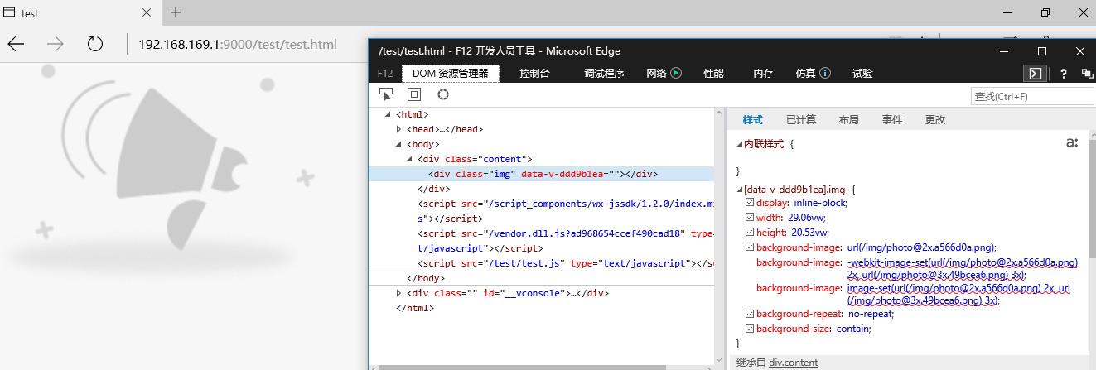Open the console panel toggle icon
The height and width of the screenshot is (370, 1096).
pyautogui.click(x=1035, y=73)
